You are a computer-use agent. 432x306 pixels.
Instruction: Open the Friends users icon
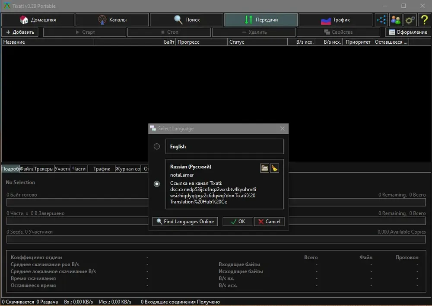click(396, 19)
